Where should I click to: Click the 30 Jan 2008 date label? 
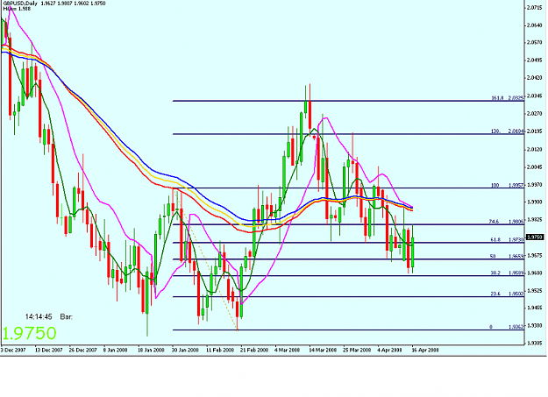185,350
